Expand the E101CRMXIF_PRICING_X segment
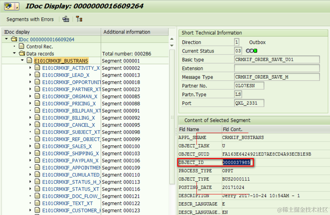 (30, 104)
